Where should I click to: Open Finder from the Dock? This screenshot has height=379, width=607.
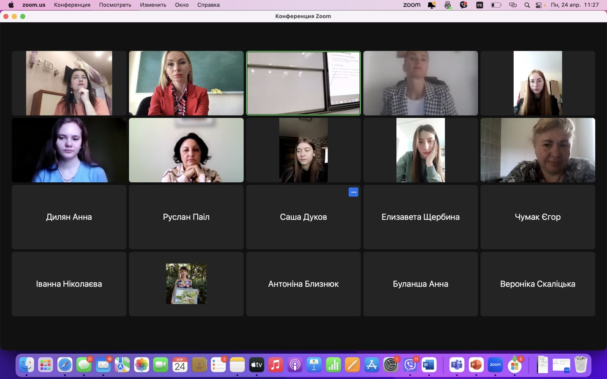tap(27, 365)
